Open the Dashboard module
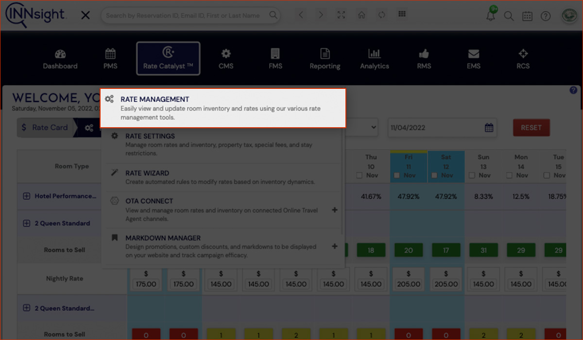 [x=60, y=59]
